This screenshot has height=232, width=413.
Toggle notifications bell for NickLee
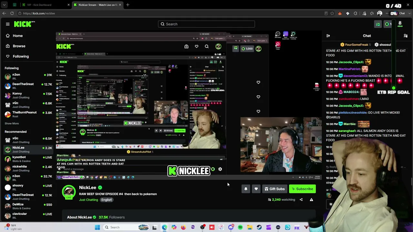tap(246, 189)
